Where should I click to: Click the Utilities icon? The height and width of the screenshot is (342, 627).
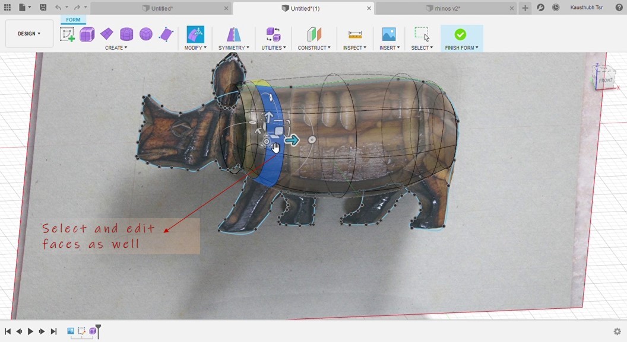click(x=274, y=34)
